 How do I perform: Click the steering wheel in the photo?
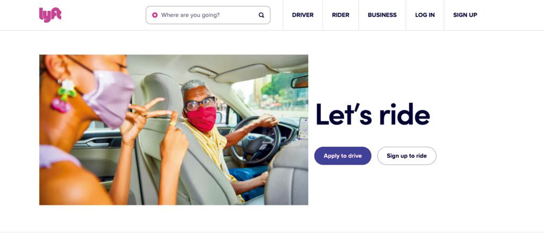pyautogui.click(x=255, y=139)
